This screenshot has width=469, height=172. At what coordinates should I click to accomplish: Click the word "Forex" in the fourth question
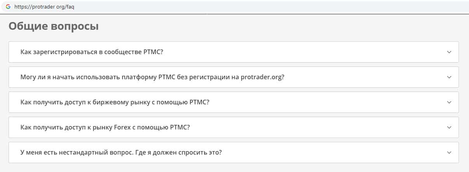click(123, 127)
